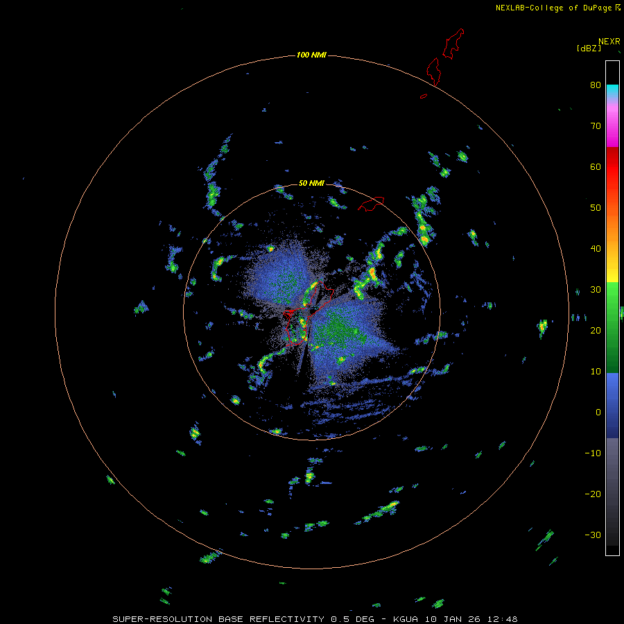Image resolution: width=624 pixels, height=624 pixels.
Task: Click the 70 value on the dBZ scale
Action: click(x=596, y=125)
